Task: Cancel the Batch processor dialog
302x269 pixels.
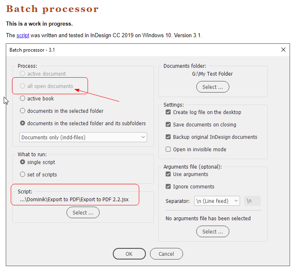Action: pos(166,254)
